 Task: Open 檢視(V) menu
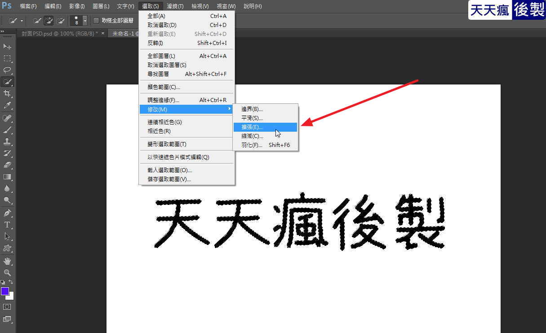[x=200, y=6]
